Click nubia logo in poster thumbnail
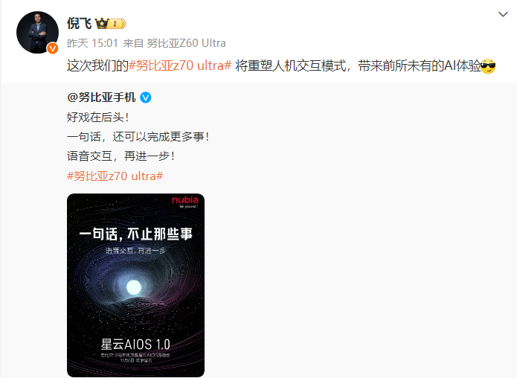This screenshot has width=517, height=378. click(185, 200)
